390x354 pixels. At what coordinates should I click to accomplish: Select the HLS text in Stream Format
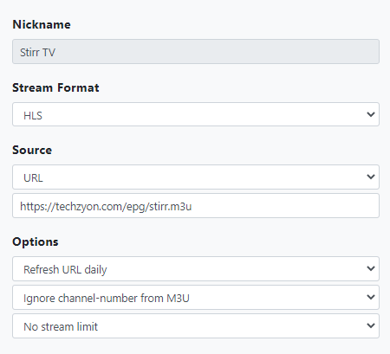[x=33, y=116]
